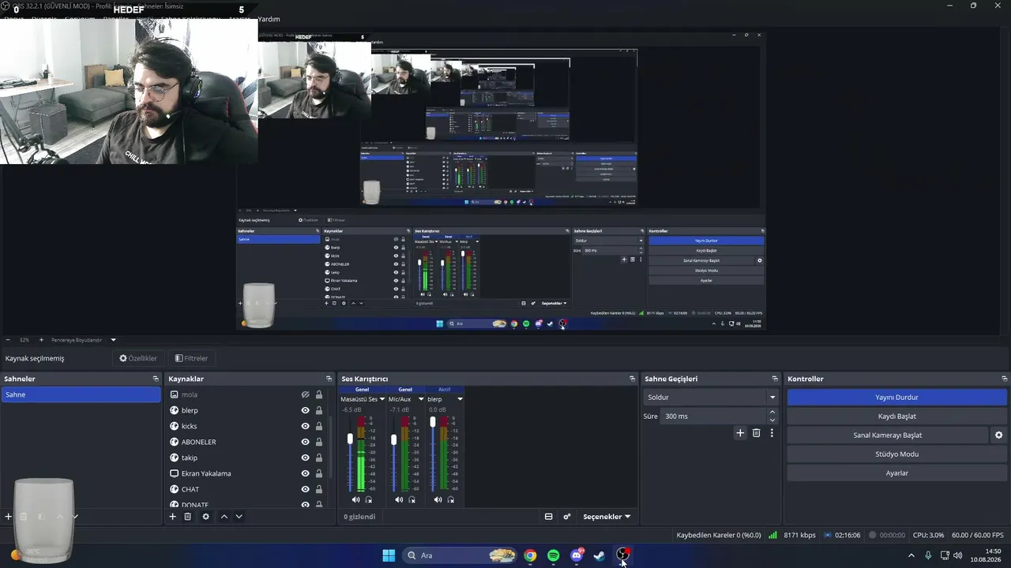
Task: Click the blerp channel volume fader
Action: click(x=433, y=422)
